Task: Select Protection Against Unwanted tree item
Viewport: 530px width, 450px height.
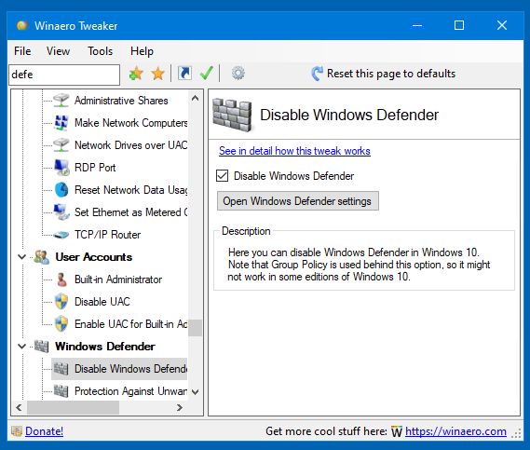Action: click(130, 391)
